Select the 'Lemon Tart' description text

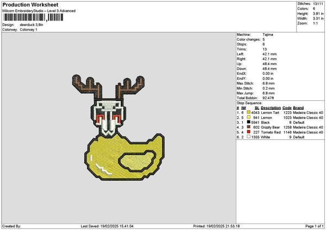(x=270, y=112)
